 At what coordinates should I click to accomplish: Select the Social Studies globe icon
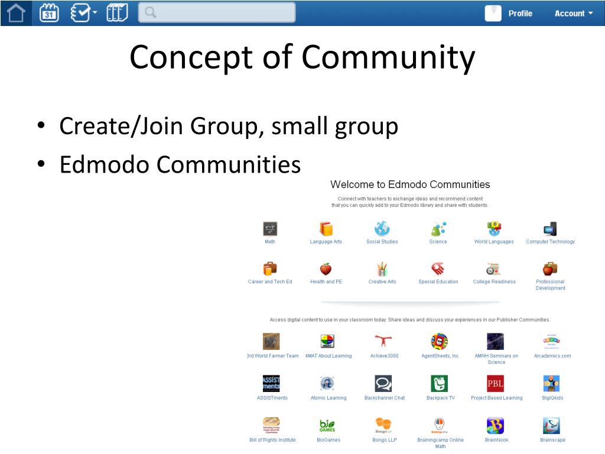point(382,229)
